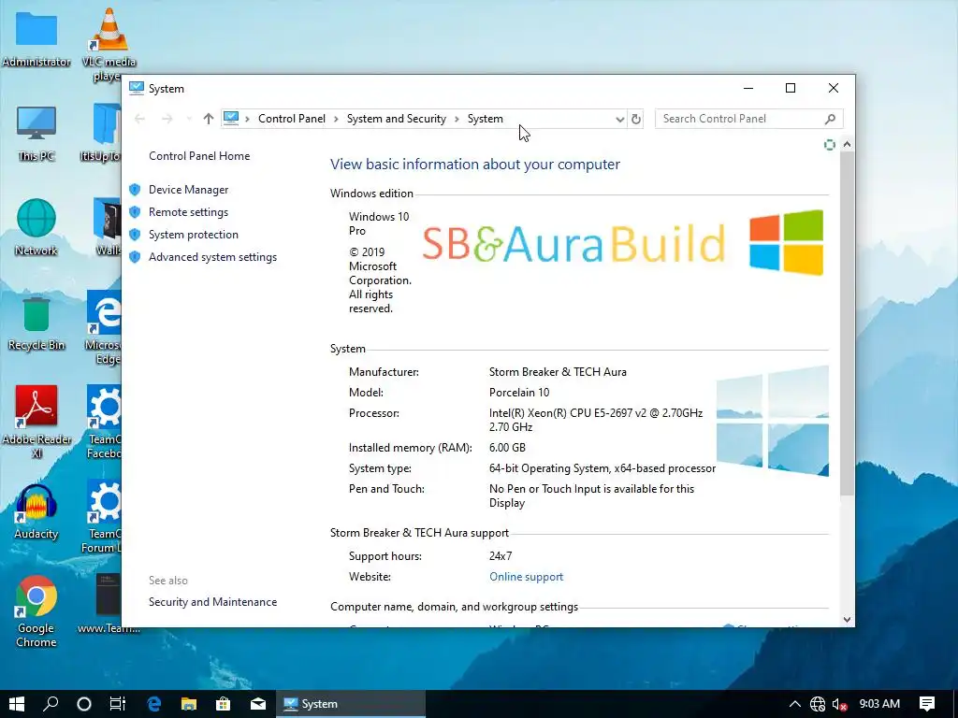This screenshot has height=718, width=958.
Task: Select This PC desktop icon
Action: 36,134
